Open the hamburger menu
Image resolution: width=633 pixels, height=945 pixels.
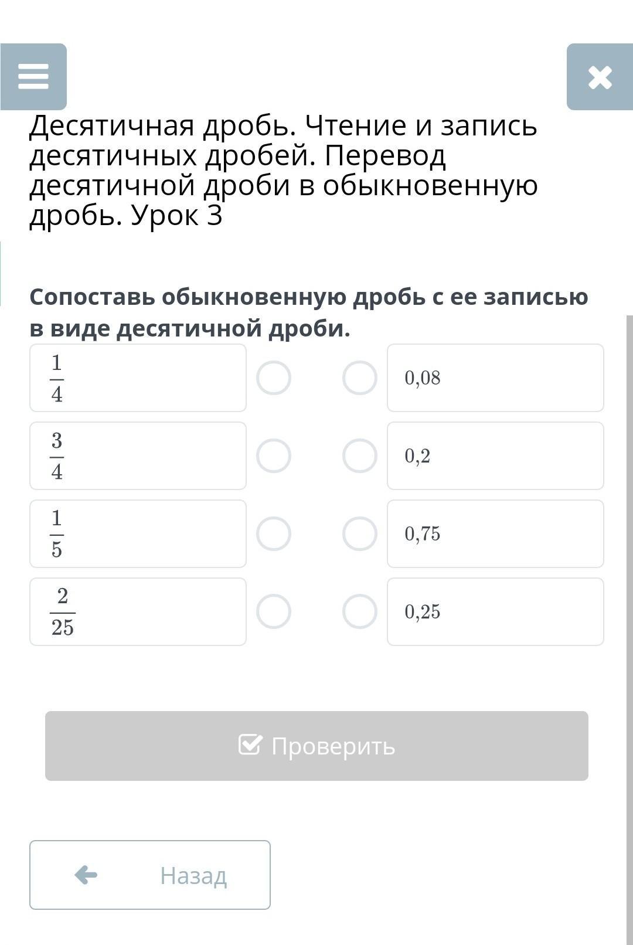[x=33, y=77]
